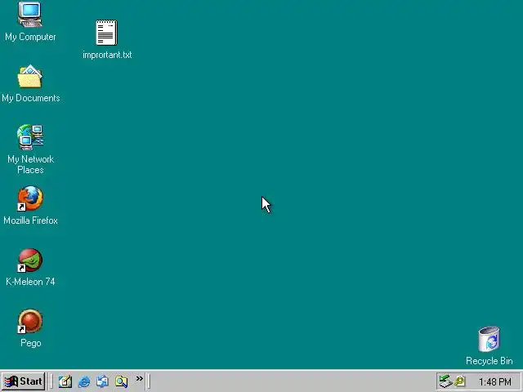Image resolution: width=523 pixels, height=392 pixels.
Task: Select the Recycle Bin icon
Action: [x=489, y=339]
